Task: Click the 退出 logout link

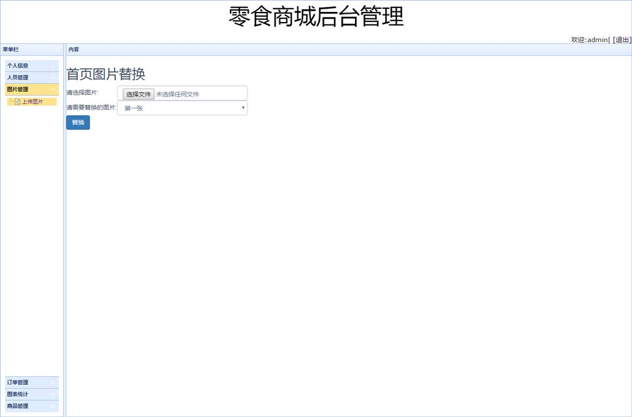Action: (622, 39)
